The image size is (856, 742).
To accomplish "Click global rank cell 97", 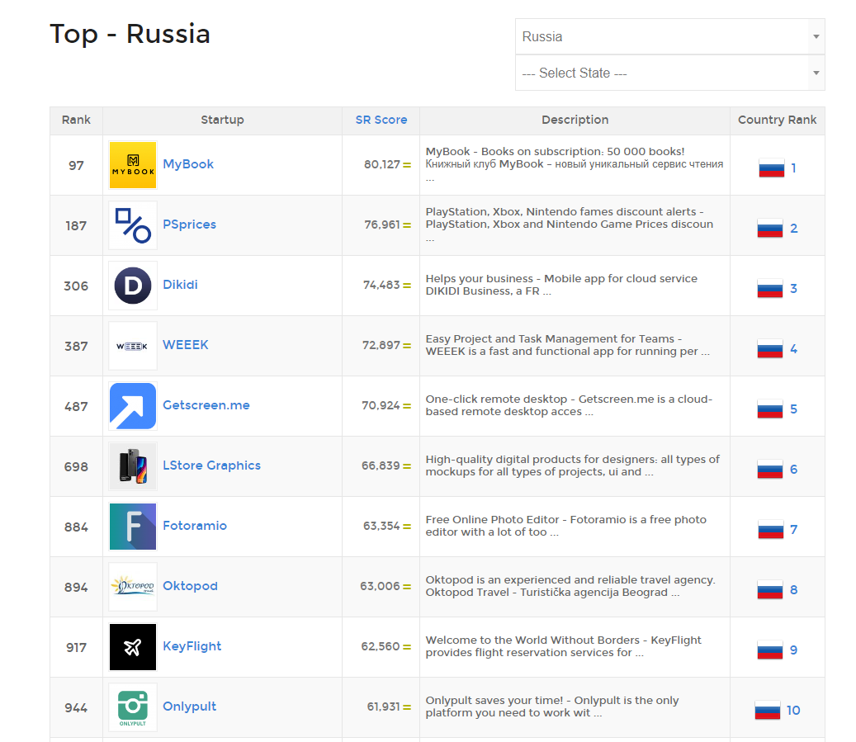I will click(x=76, y=165).
